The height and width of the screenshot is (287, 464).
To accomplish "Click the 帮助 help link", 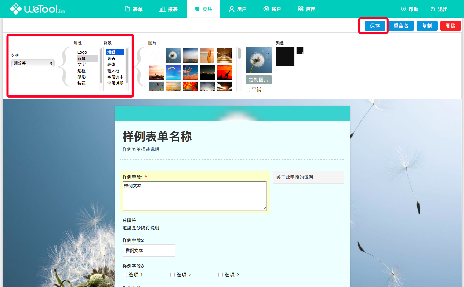I will coord(410,9).
